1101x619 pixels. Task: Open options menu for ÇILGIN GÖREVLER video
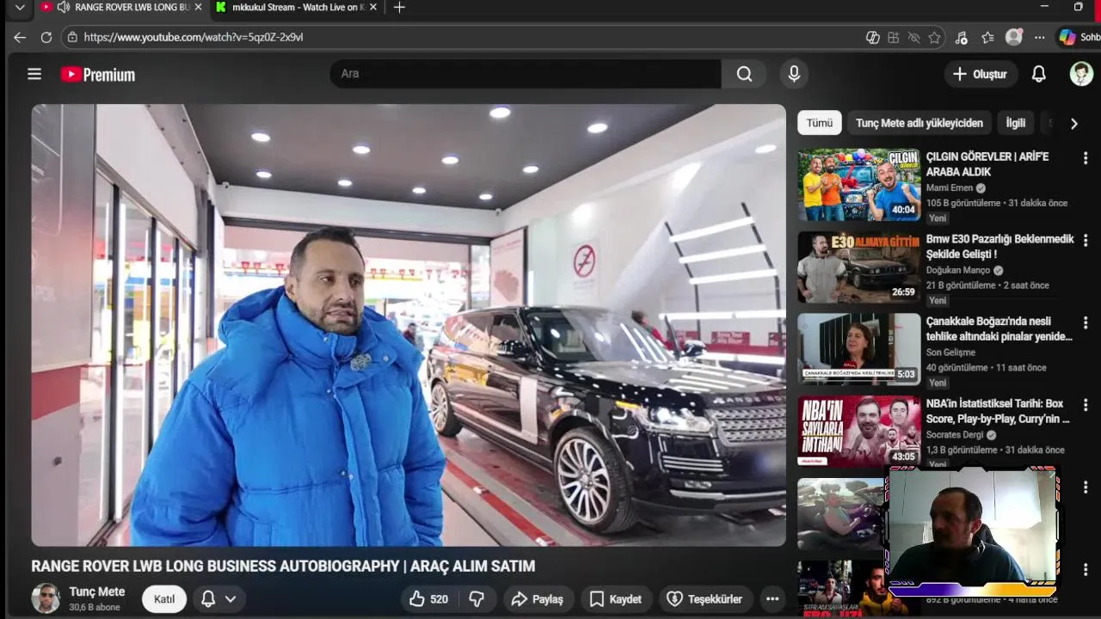point(1086,158)
